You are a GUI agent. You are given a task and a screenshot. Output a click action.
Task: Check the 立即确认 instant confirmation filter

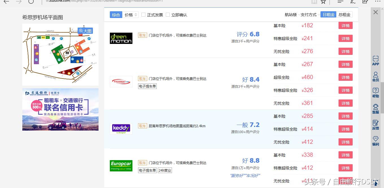pyautogui.click(x=167, y=15)
